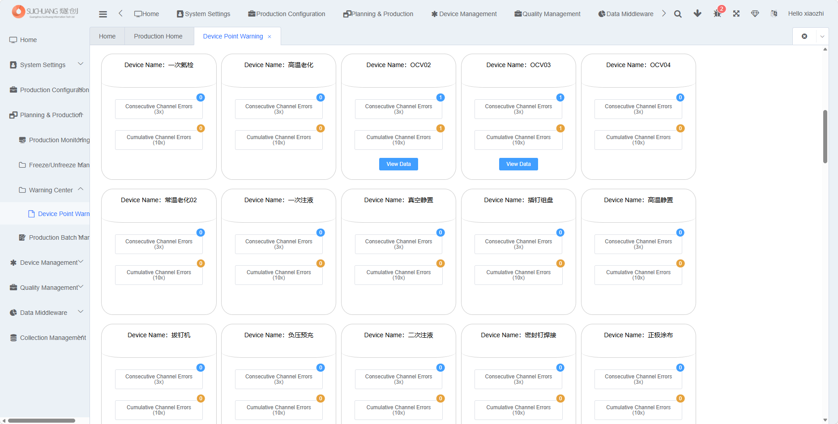838x424 pixels.
Task: Open System Settings top menu
Action: pyautogui.click(x=204, y=14)
